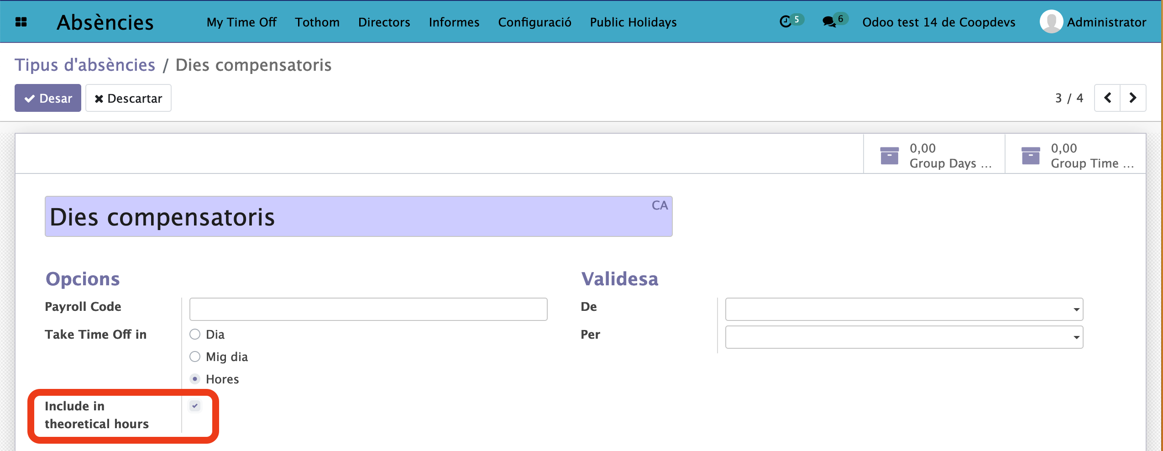
Task: Open the Group Time archive box icon
Action: click(x=1030, y=156)
